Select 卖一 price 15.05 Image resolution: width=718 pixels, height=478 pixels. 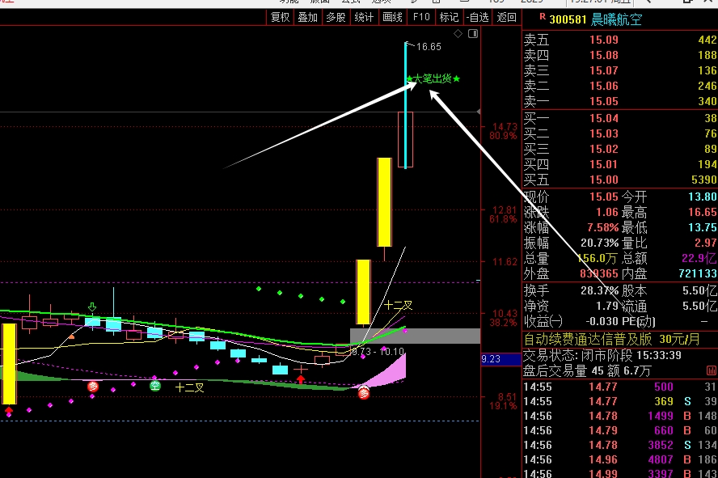pos(603,101)
